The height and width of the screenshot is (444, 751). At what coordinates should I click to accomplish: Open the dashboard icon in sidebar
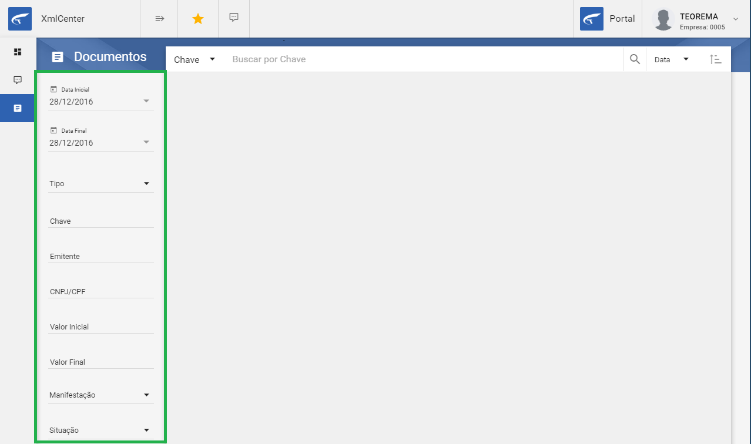(x=18, y=52)
